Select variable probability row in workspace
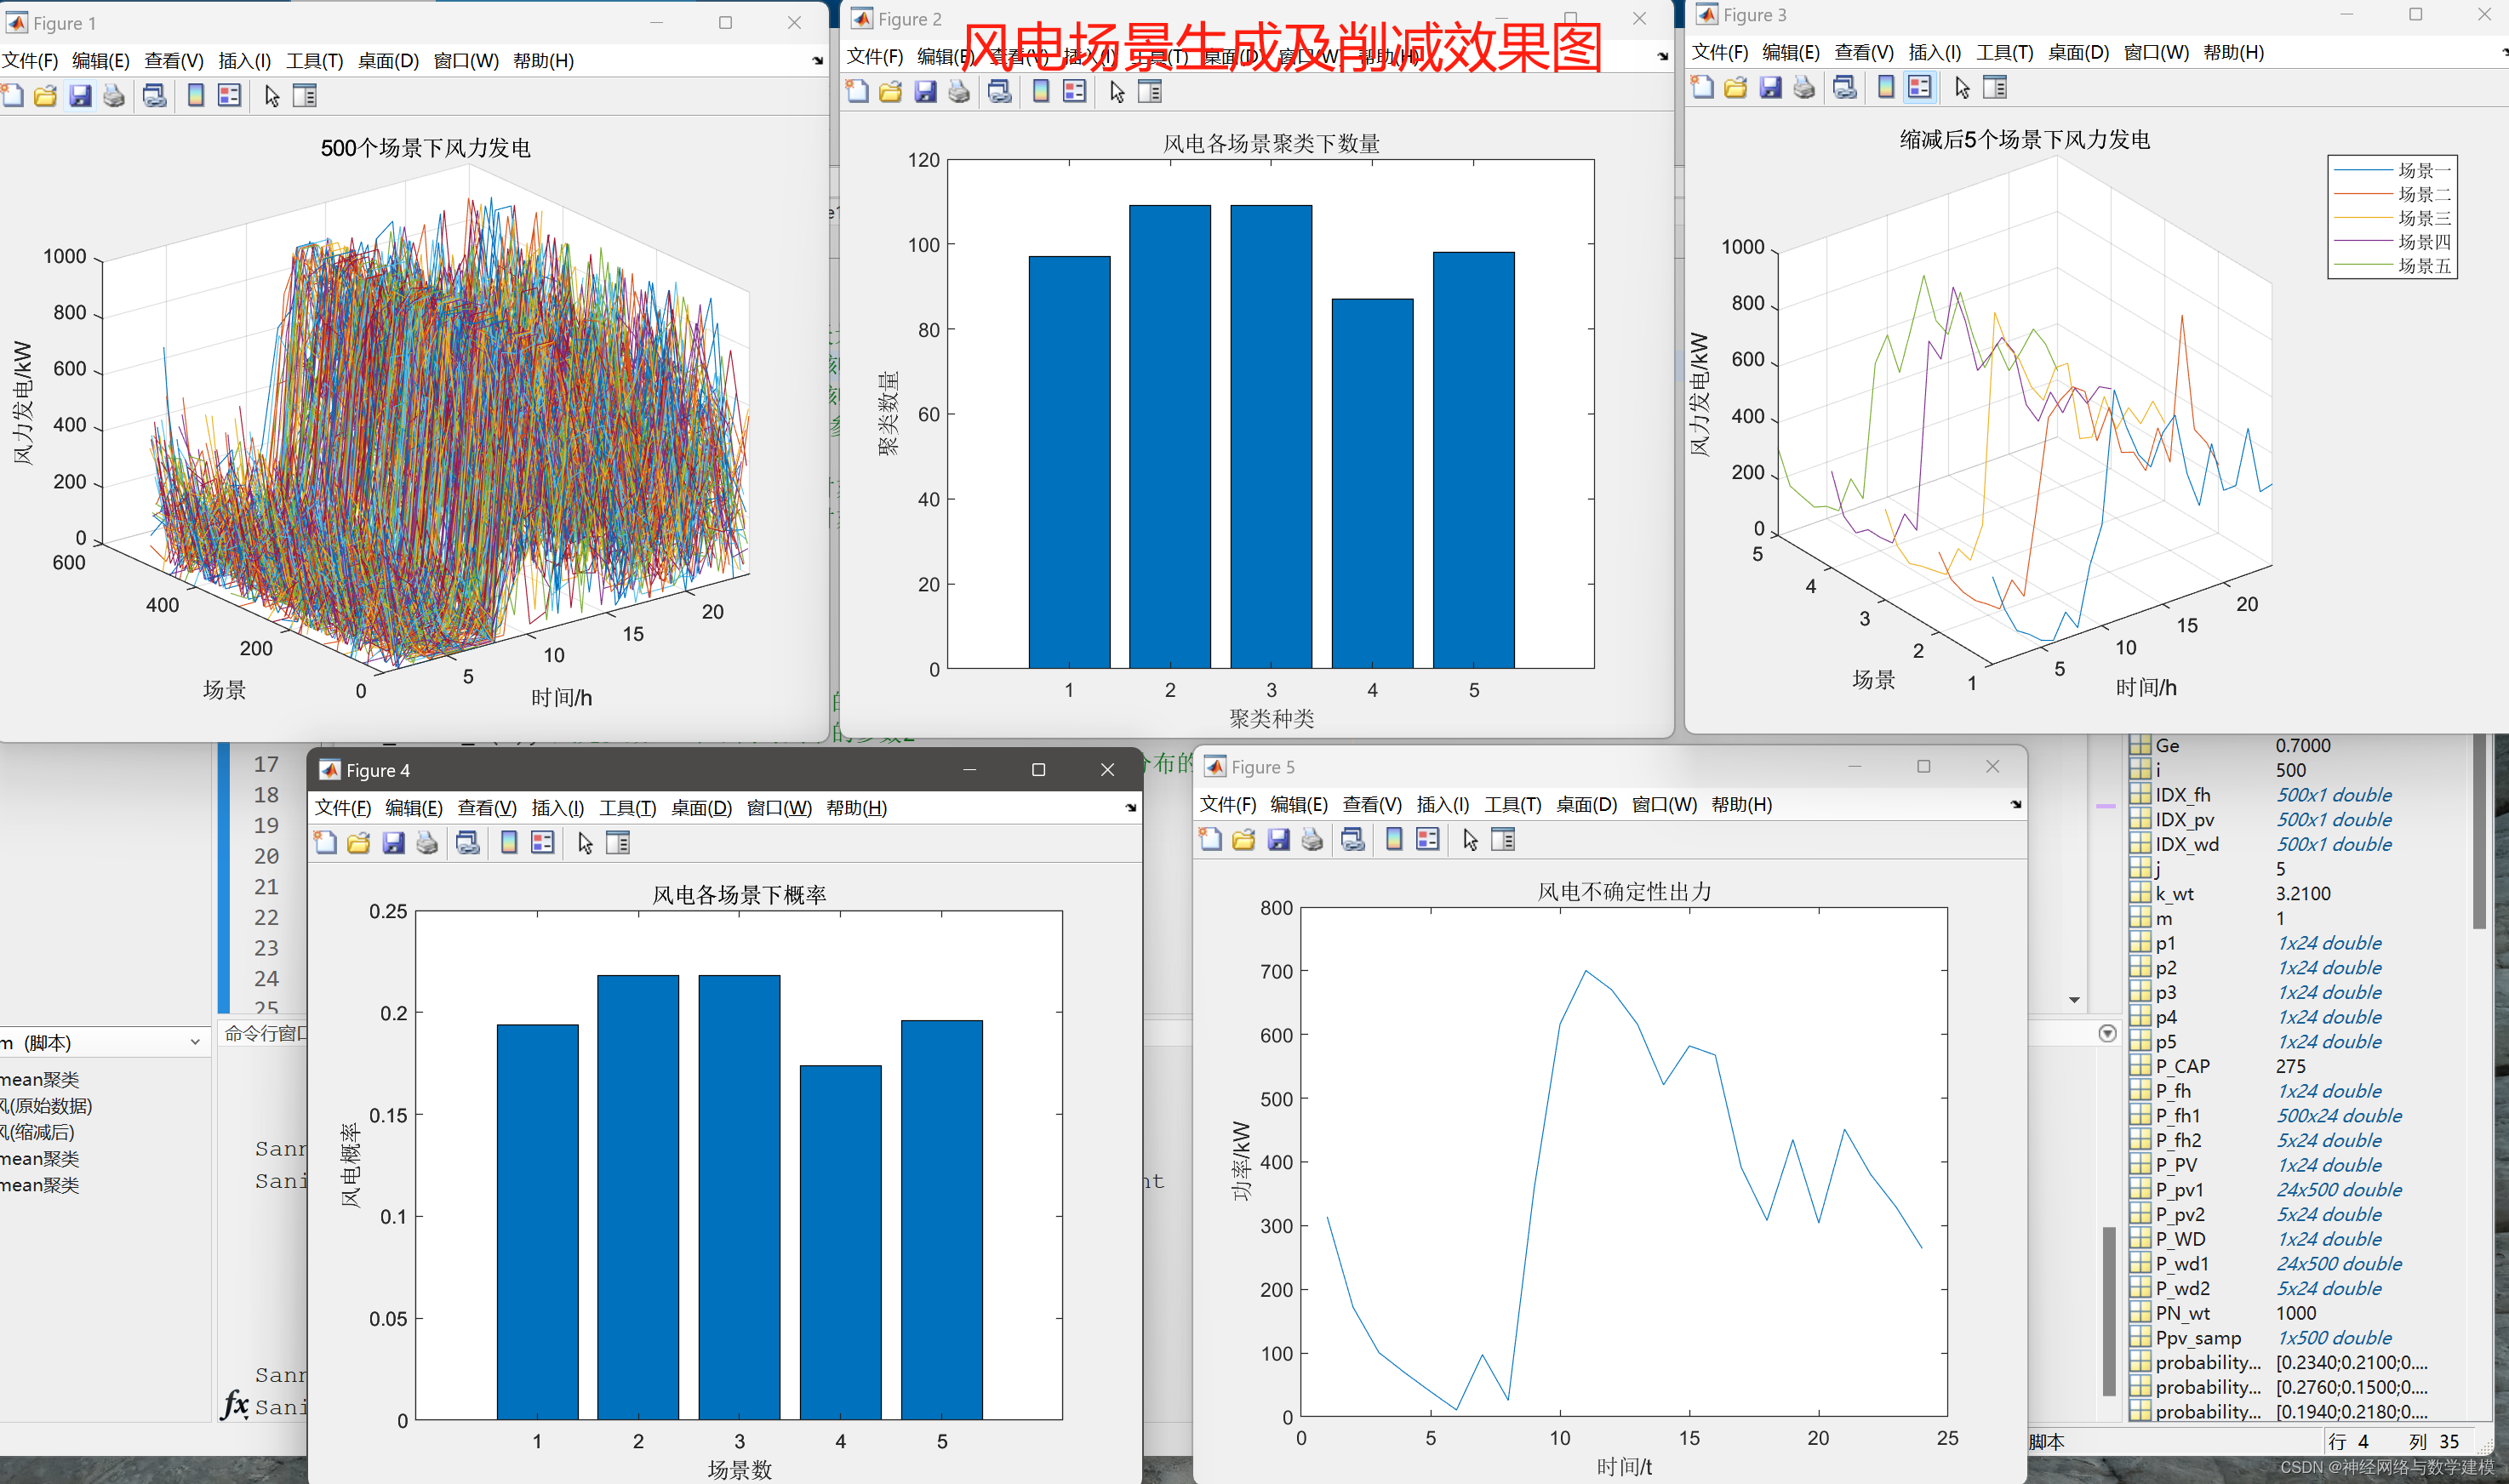 pos(2209,1362)
